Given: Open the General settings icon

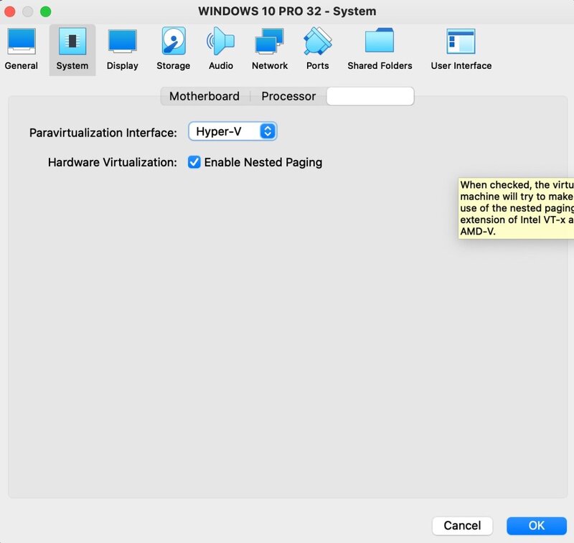Looking at the screenshot, I should coord(22,49).
